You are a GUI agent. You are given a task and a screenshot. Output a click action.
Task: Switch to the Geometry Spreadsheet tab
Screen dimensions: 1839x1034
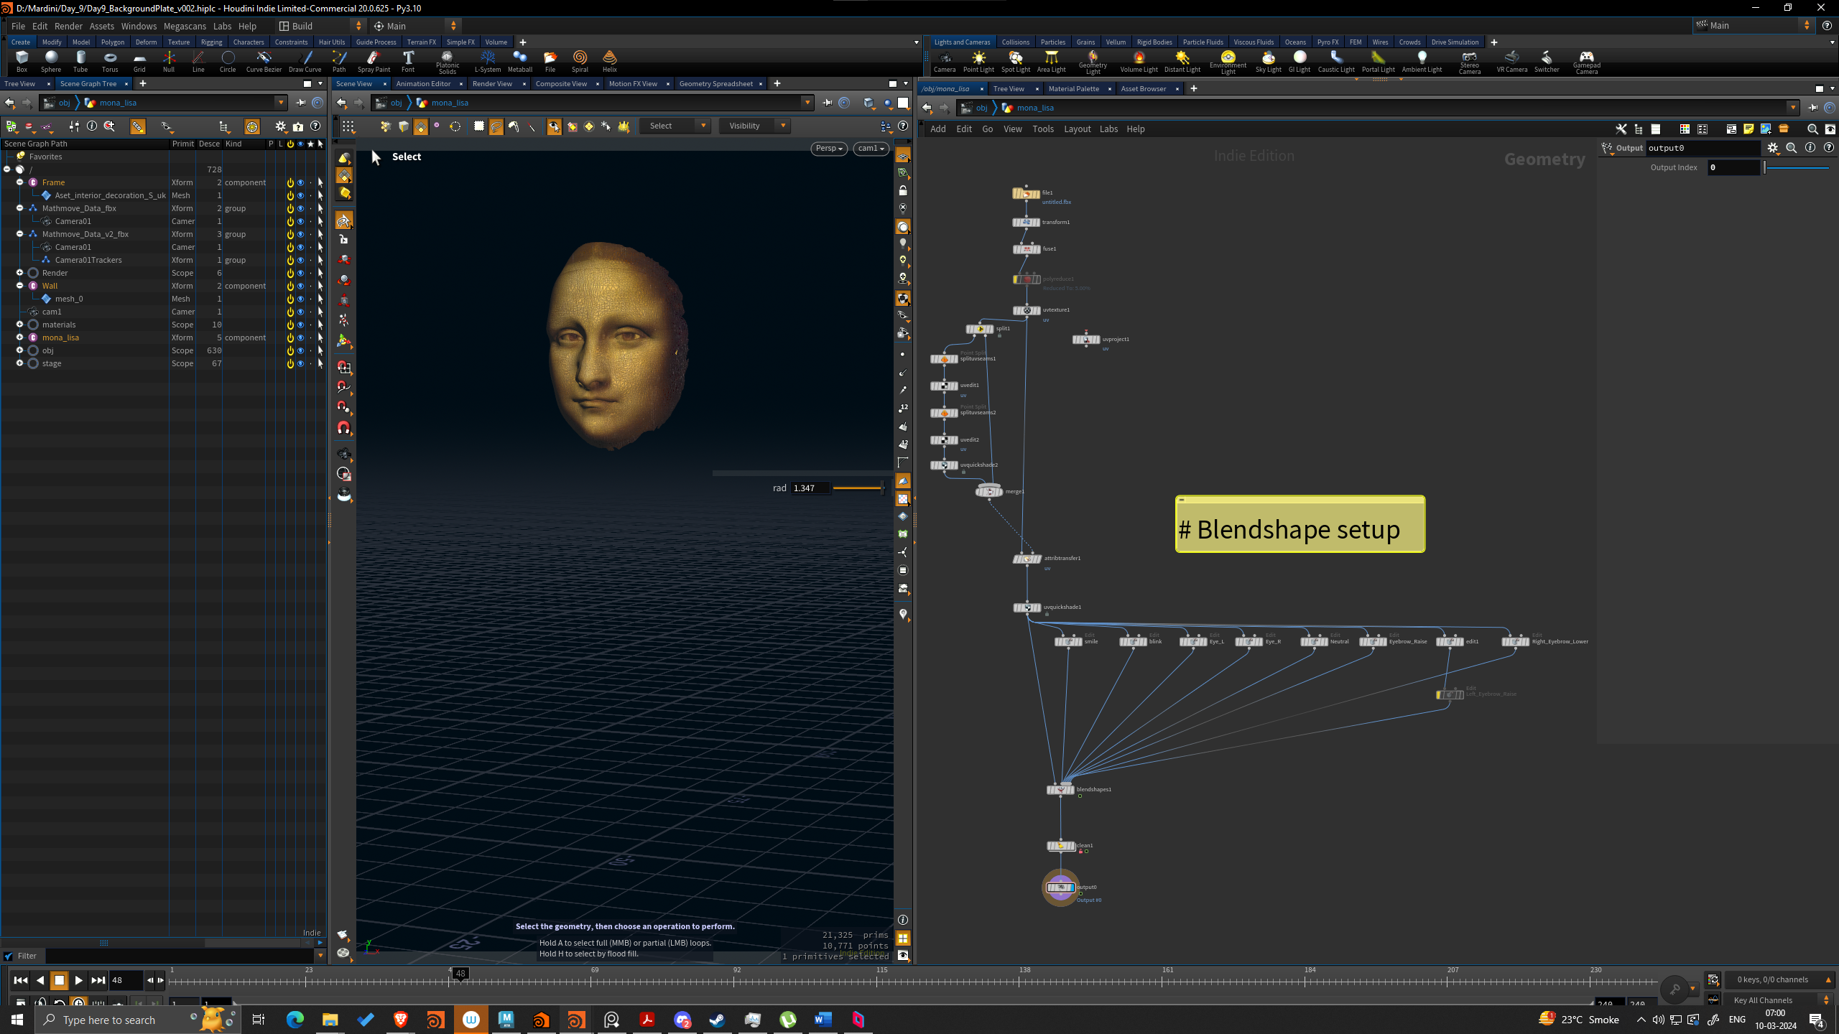coord(715,84)
